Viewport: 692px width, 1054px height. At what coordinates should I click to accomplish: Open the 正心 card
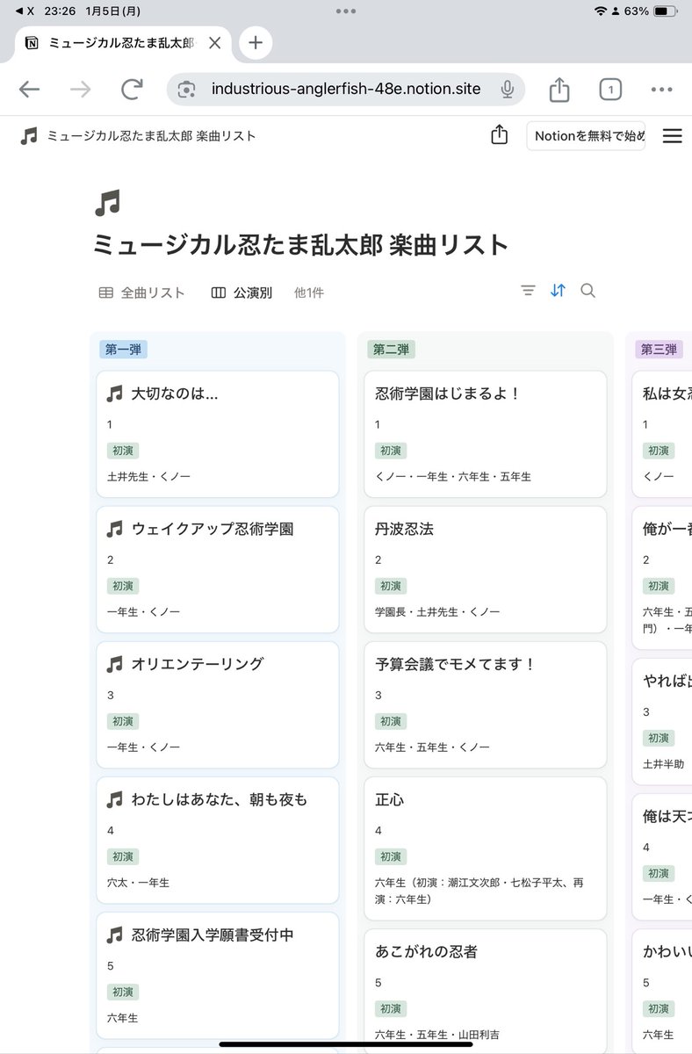point(486,848)
